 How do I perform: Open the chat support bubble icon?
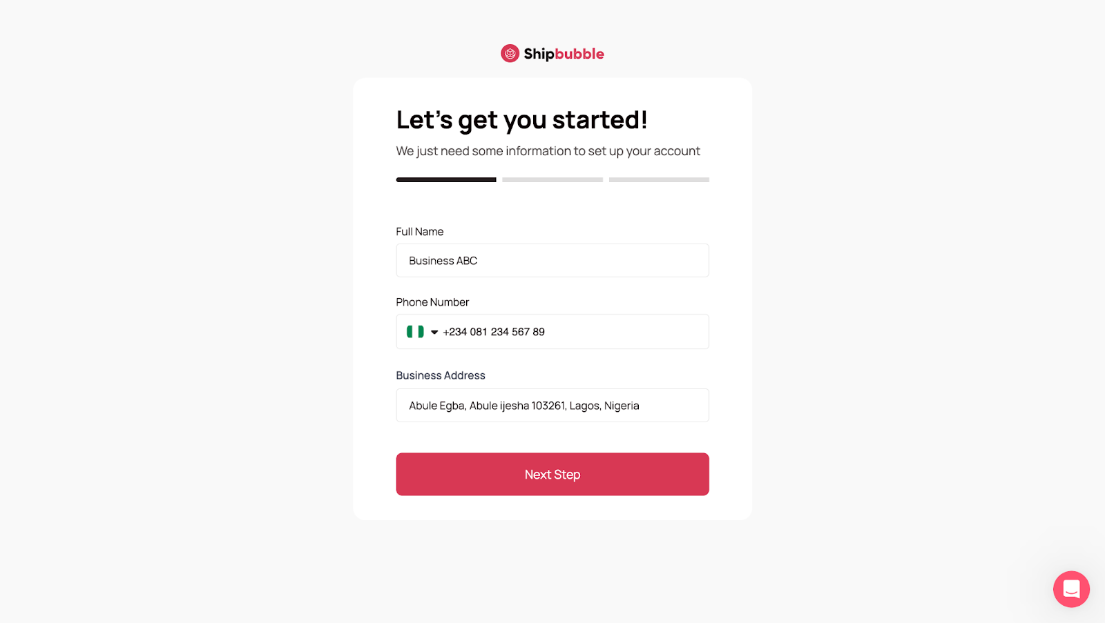tap(1071, 589)
